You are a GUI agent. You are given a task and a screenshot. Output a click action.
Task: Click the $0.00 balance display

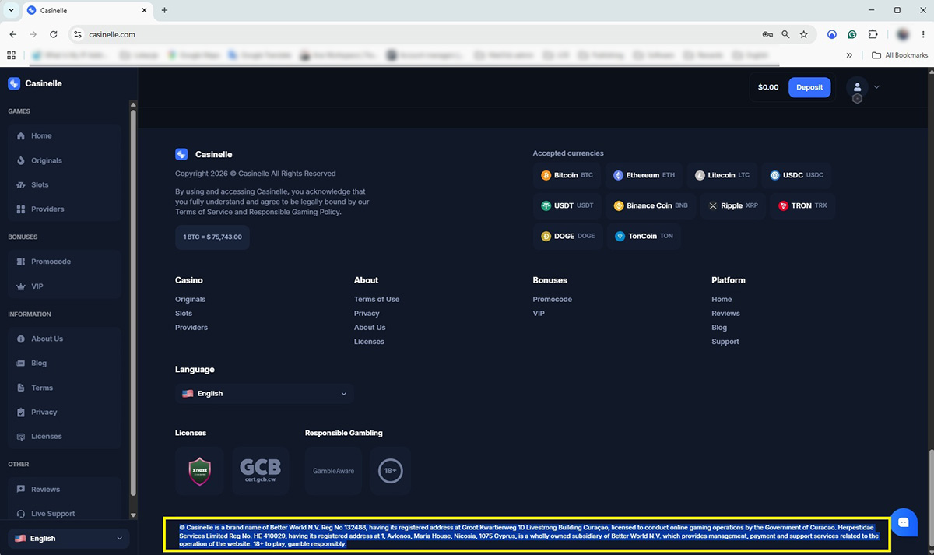click(768, 87)
